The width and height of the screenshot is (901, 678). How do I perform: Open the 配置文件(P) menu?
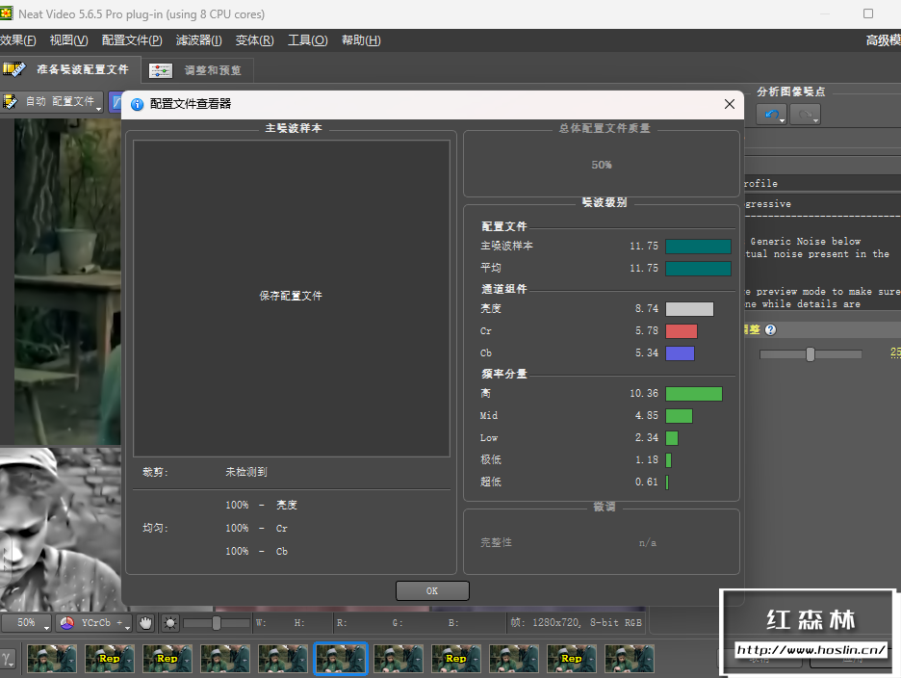pos(132,40)
